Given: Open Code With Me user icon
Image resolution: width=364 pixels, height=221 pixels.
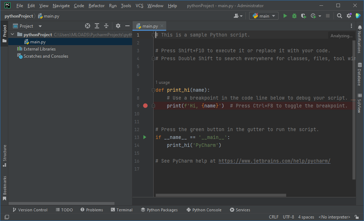Looking at the screenshot, I should 236,16.
